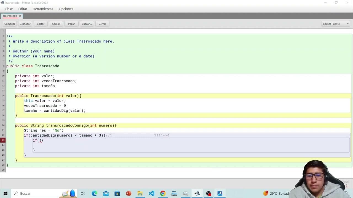Screen dimensions: 353x198
Task: Click the weather icon showing 29°C
Action: (x=266, y=193)
